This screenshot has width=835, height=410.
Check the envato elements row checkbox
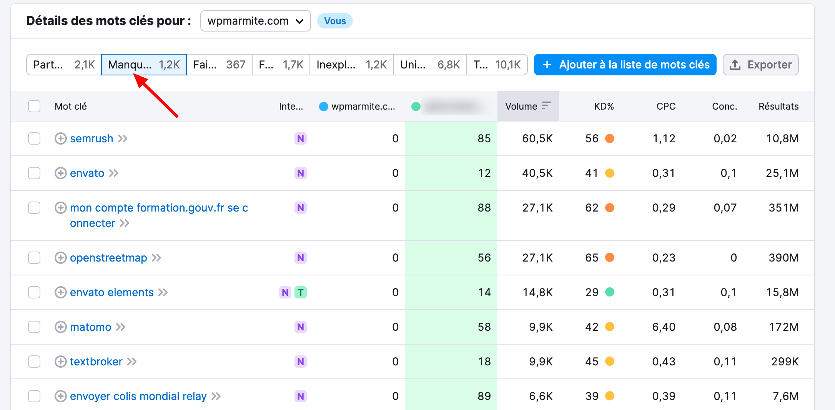[34, 292]
